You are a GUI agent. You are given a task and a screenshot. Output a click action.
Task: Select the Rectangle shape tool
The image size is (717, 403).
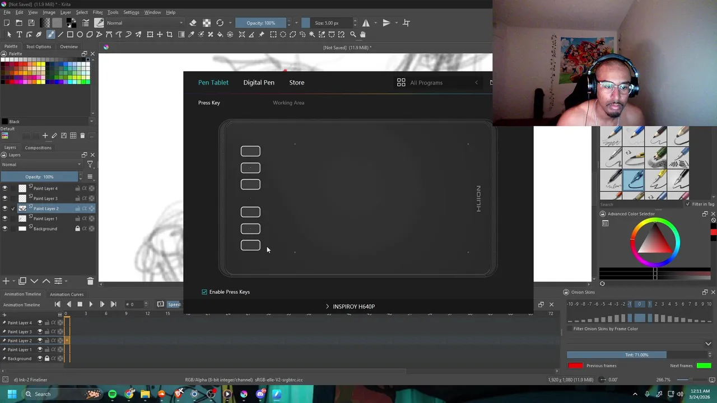pos(70,35)
